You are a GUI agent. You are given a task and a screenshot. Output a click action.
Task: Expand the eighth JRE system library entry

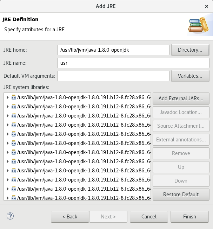coord(8,161)
